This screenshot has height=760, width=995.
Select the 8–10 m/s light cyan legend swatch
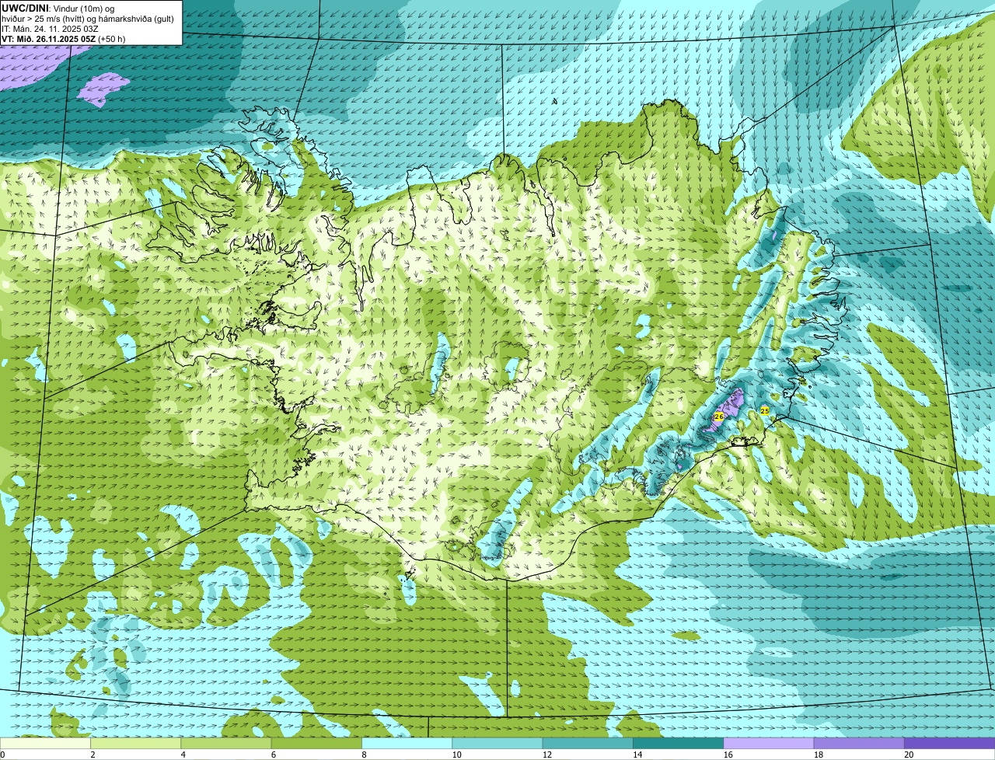[x=407, y=743]
